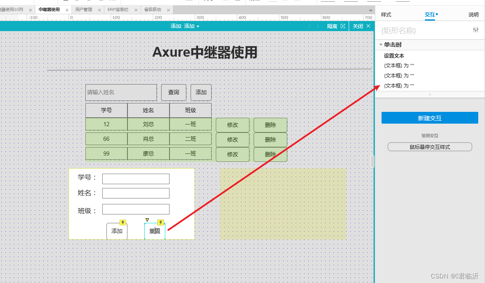
Task: Click the 添加 button next to 查询
Action: coord(201,92)
